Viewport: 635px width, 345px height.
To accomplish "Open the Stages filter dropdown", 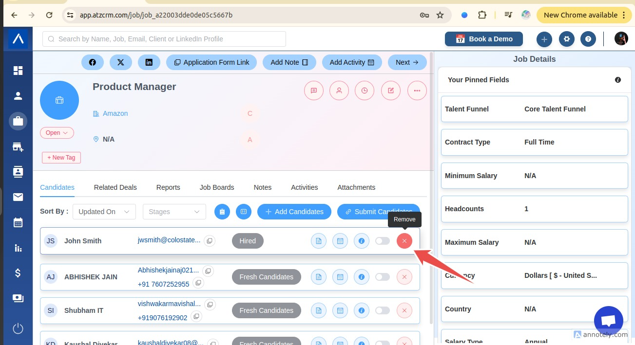I will (174, 212).
